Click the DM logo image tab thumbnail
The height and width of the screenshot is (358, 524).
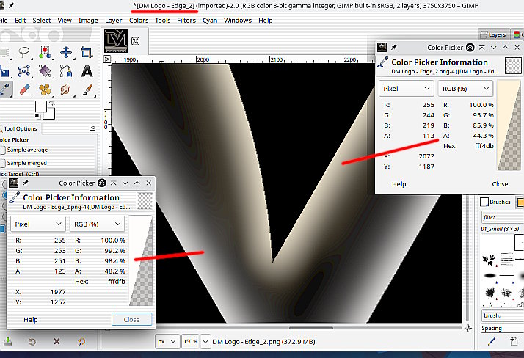click(116, 41)
